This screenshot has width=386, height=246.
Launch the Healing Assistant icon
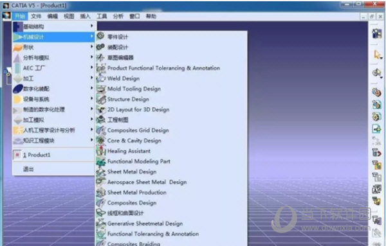[100, 151]
